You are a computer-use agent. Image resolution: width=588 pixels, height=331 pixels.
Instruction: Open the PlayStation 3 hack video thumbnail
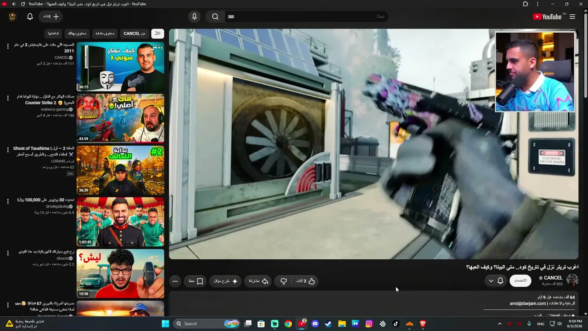(120, 67)
